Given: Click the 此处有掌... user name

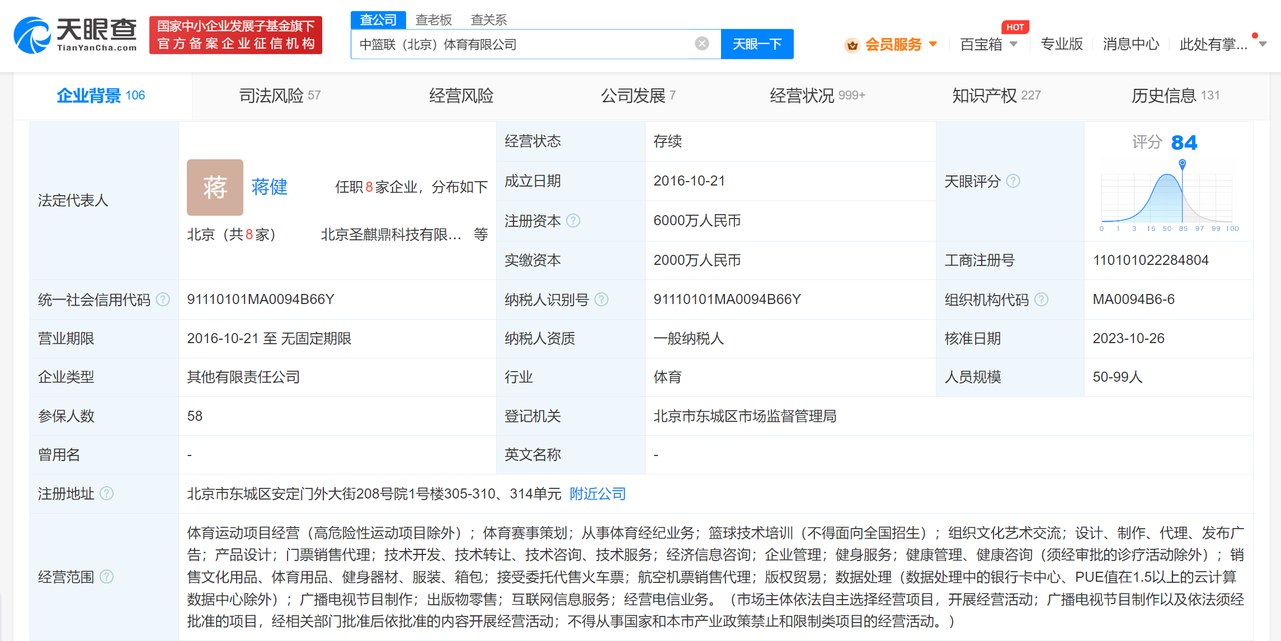Looking at the screenshot, I should click(1213, 44).
